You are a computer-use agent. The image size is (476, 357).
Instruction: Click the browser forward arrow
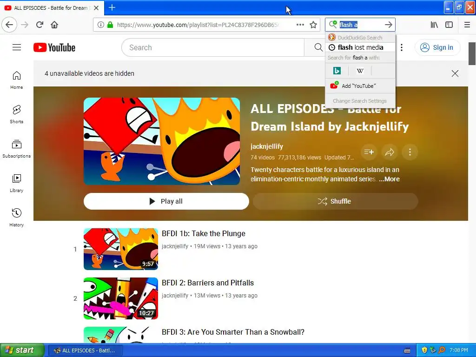pos(25,25)
